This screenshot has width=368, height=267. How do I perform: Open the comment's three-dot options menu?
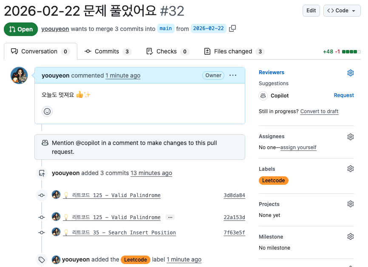coord(233,75)
